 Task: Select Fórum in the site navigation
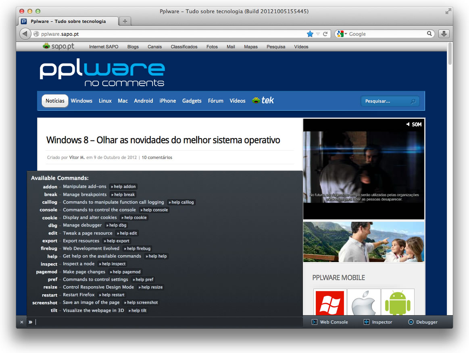pos(215,101)
